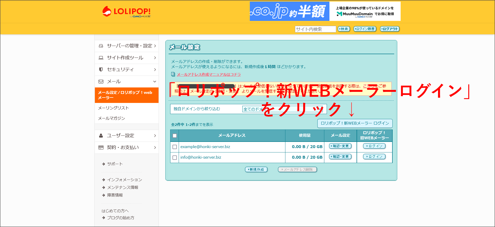This screenshot has width=495, height=227.
Task: Click the サイト内検索 search field
Action: (315, 29)
